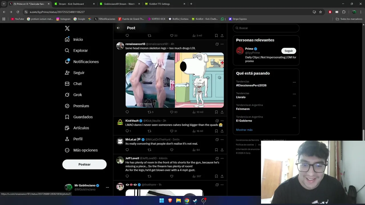This screenshot has width=365, height=205.
Task: Open Stripe Express bookmark
Action: click(x=237, y=19)
